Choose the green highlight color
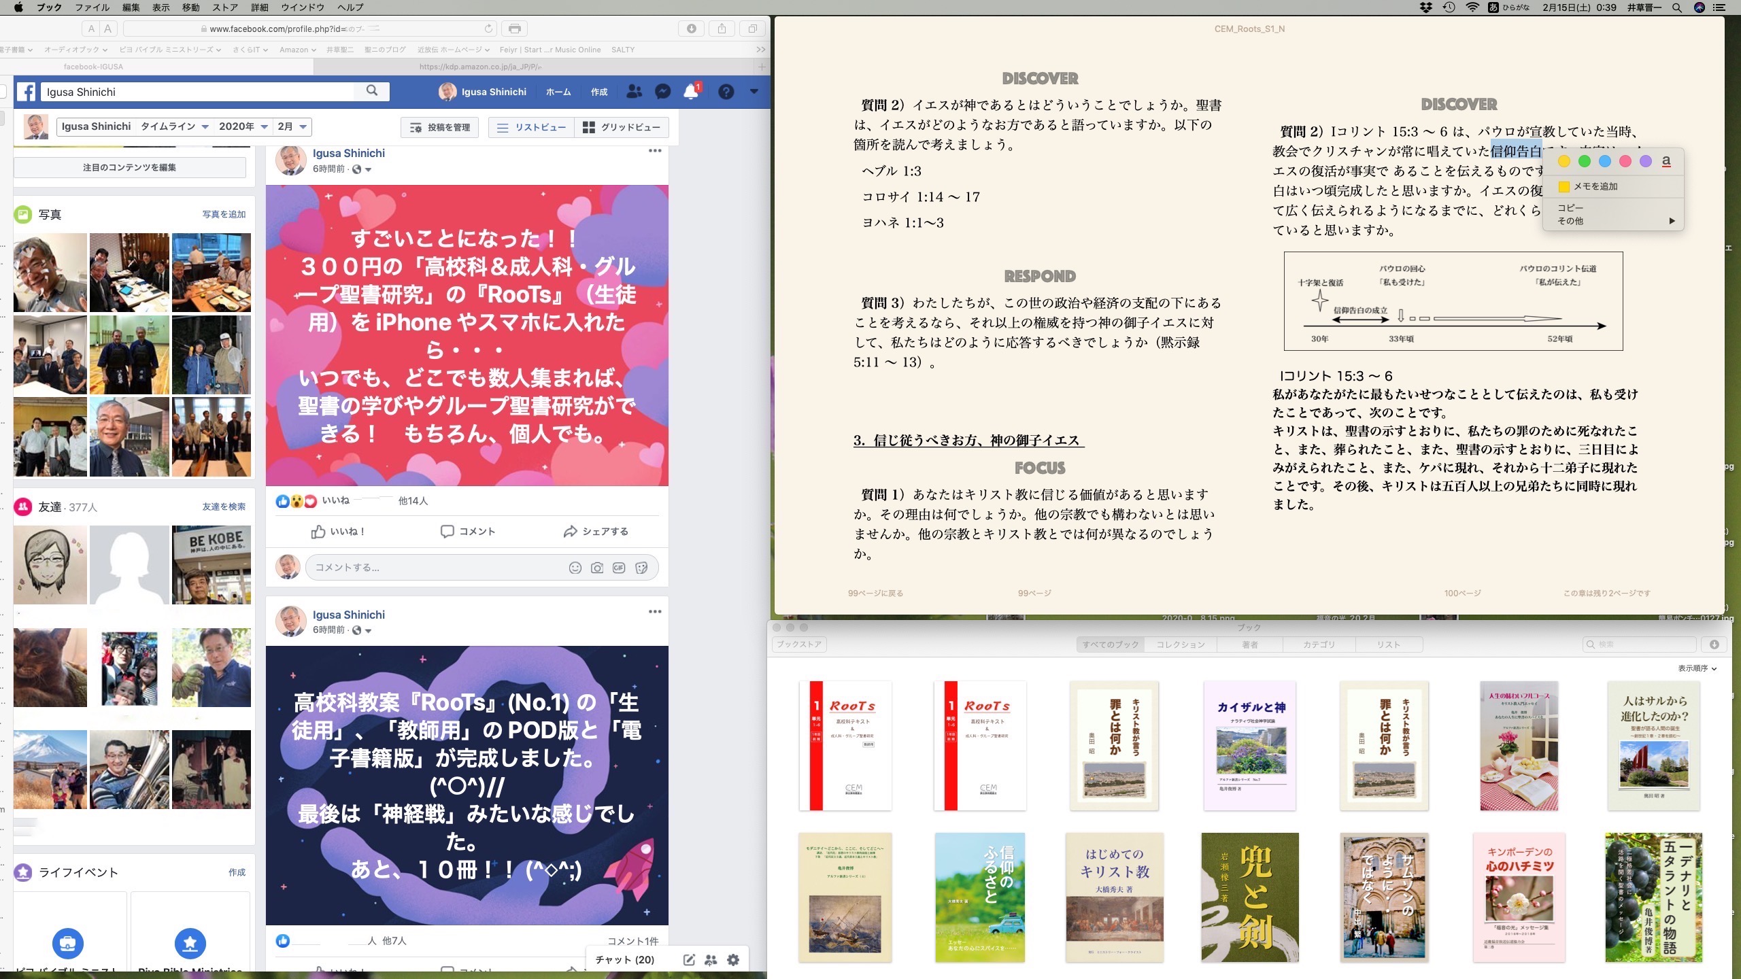The height and width of the screenshot is (979, 1741). point(1584,161)
